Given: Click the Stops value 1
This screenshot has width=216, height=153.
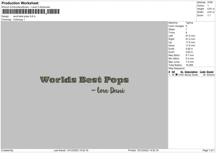Looking at the screenshot, I should point(186,29).
